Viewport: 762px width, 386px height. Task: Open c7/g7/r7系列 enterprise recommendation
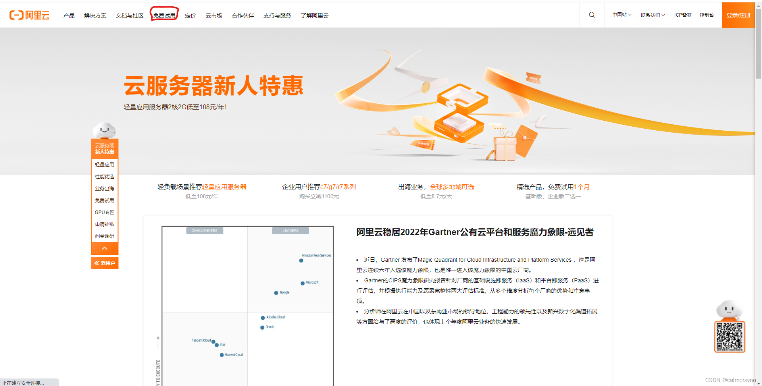click(x=338, y=187)
